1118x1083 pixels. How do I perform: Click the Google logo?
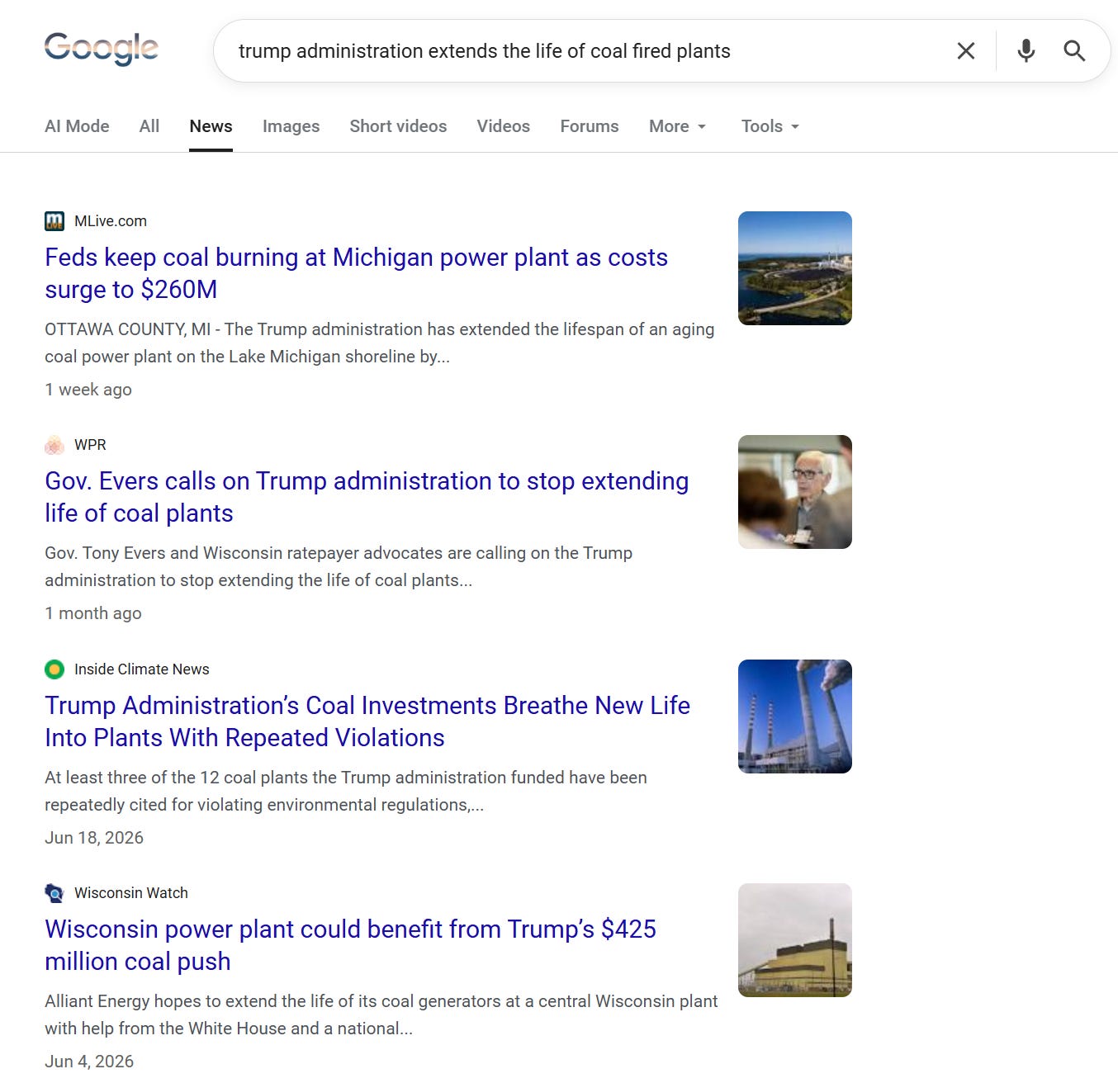coord(101,49)
